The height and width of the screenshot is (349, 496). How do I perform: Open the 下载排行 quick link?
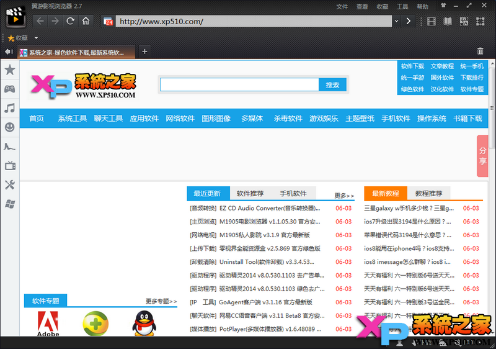pos(472,78)
